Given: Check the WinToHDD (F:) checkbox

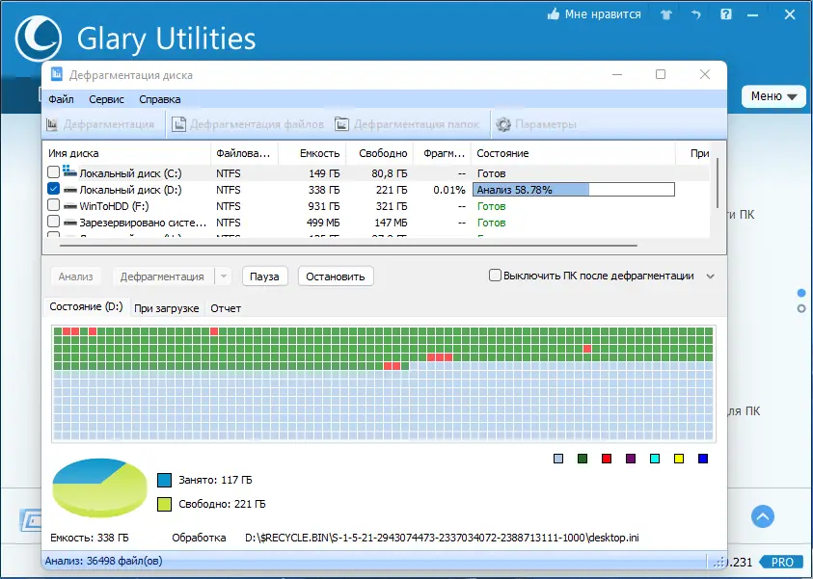Looking at the screenshot, I should click(53, 204).
